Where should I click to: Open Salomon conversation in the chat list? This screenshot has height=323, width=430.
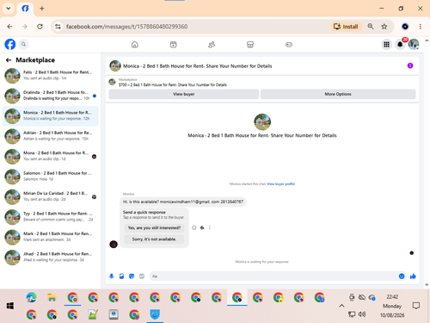tap(50, 177)
